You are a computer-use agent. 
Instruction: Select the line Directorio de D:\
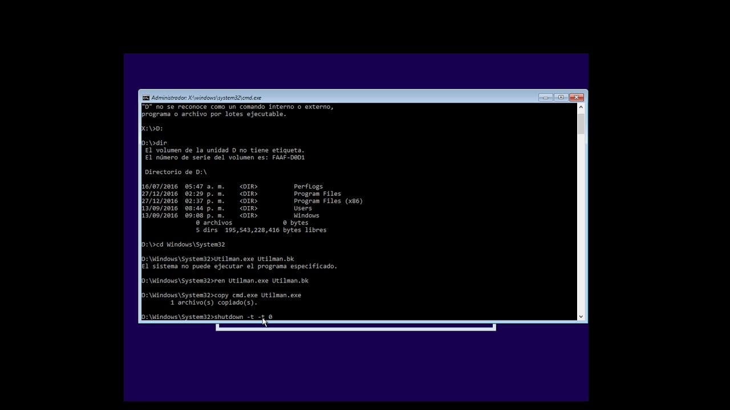(176, 171)
